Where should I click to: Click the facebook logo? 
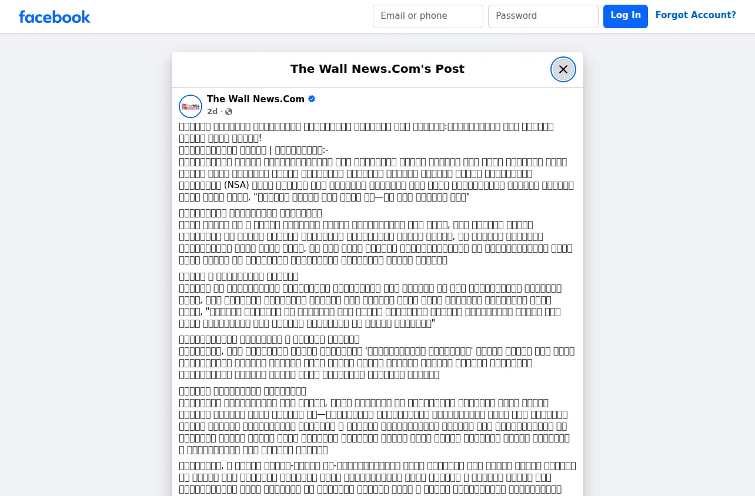(x=55, y=16)
